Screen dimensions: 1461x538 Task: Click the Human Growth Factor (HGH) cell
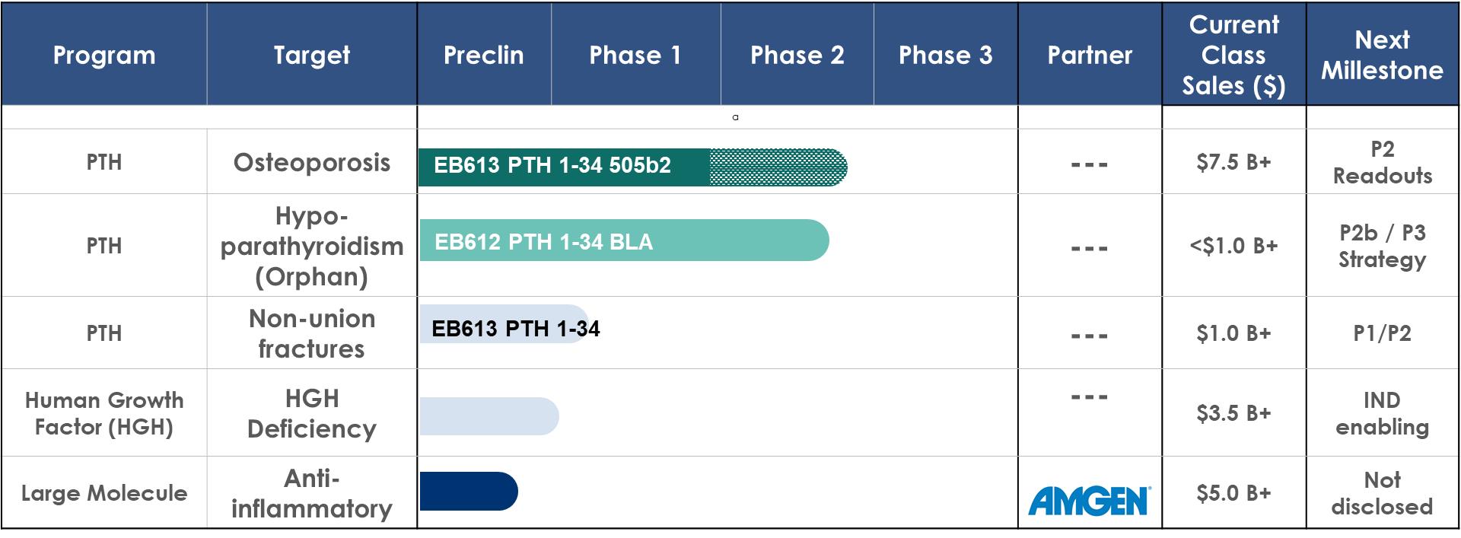(104, 413)
